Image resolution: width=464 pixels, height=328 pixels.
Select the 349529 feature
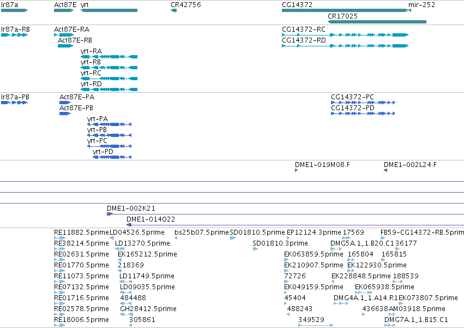316,325
